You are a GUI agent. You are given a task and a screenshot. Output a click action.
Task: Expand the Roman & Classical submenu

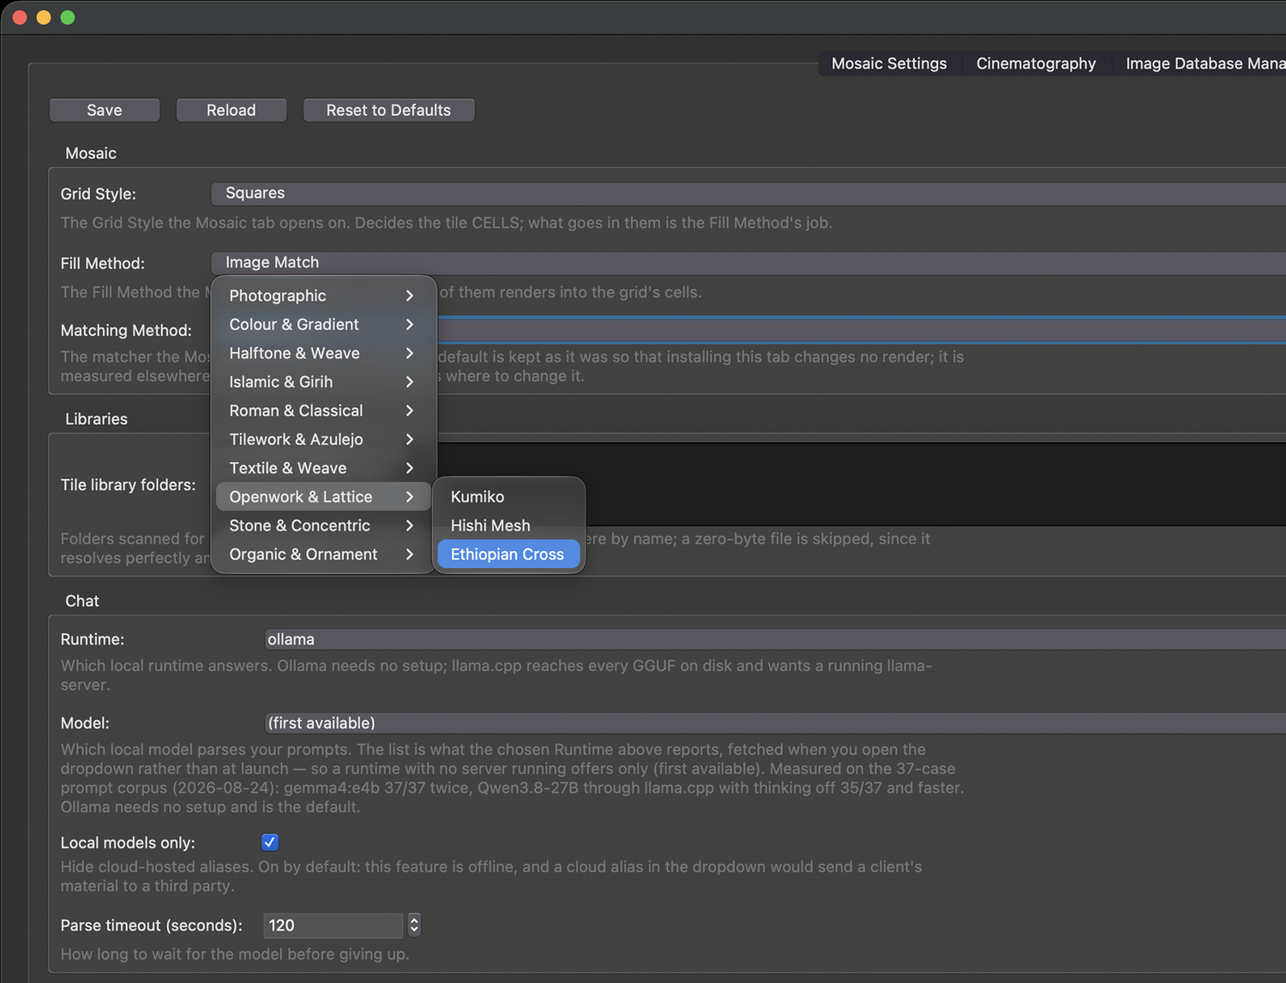coord(323,411)
